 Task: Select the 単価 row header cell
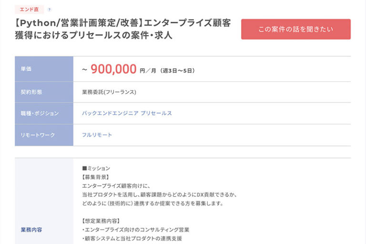(44, 70)
